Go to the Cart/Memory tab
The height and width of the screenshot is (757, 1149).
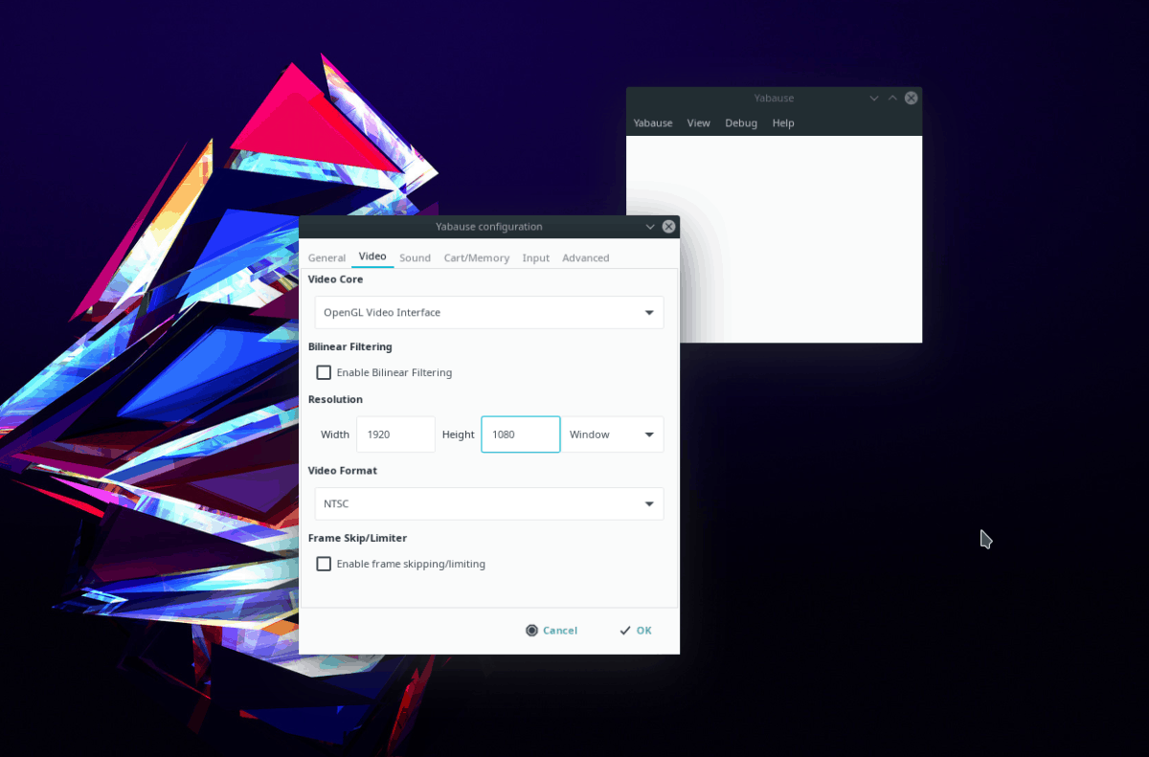pyautogui.click(x=476, y=257)
